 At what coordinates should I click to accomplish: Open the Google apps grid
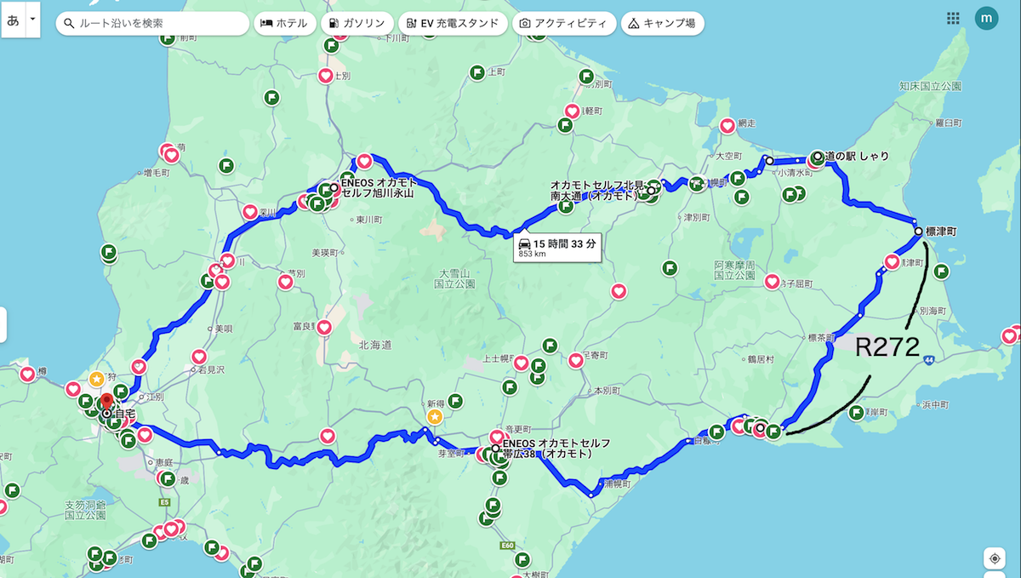[953, 19]
